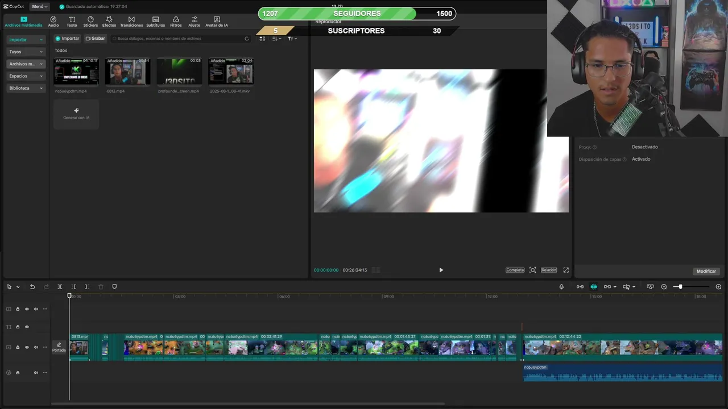Open the media filter dropdown
The image size is (728, 409).
click(292, 39)
